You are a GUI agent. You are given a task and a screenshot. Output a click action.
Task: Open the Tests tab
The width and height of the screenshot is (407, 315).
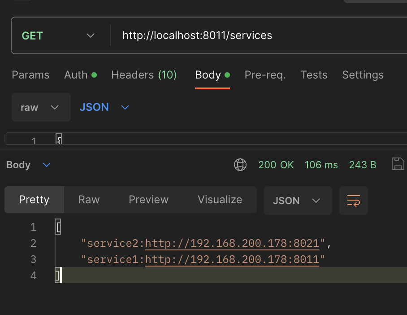[314, 75]
